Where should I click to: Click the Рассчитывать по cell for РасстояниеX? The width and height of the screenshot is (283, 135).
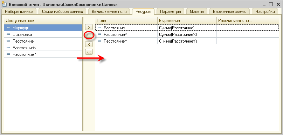pos(248,34)
